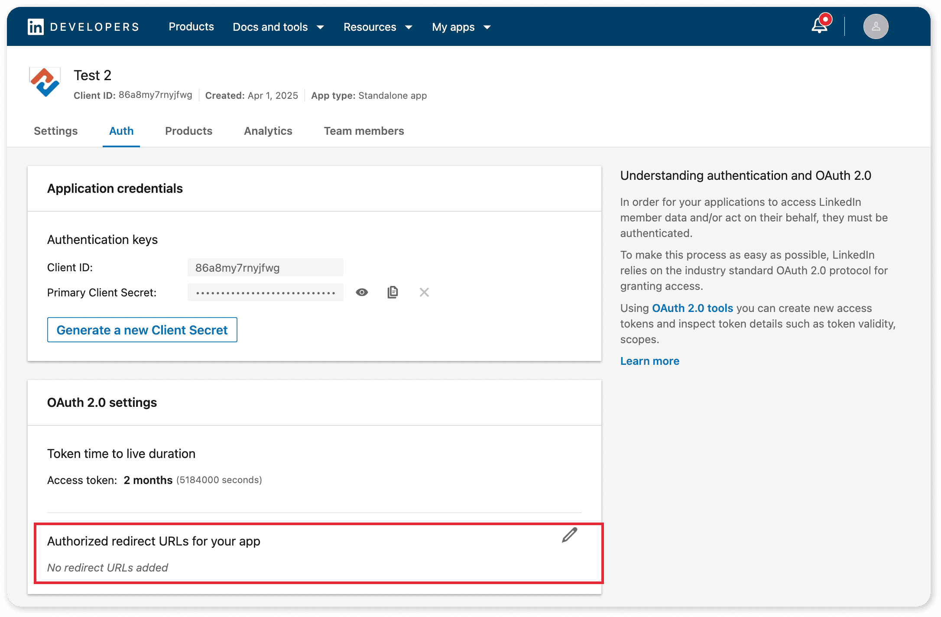941x617 pixels.
Task: Follow the Learn more link
Action: [649, 361]
